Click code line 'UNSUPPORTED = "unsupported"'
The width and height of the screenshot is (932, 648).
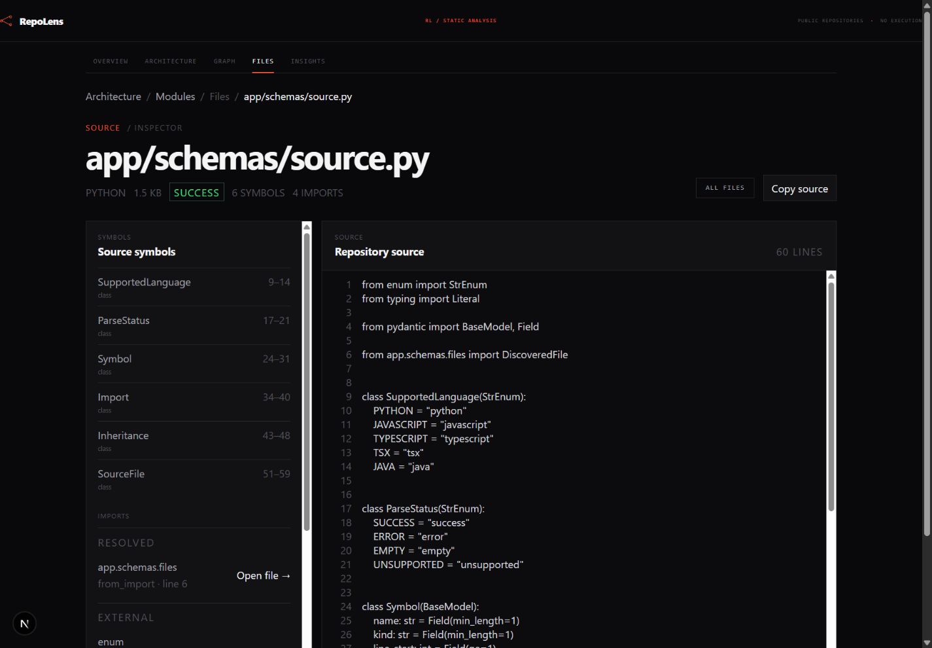(448, 564)
